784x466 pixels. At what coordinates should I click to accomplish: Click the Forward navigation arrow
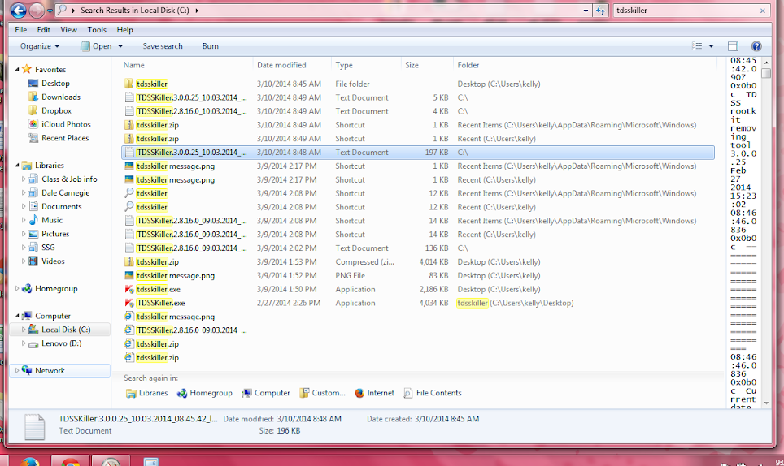click(x=37, y=10)
